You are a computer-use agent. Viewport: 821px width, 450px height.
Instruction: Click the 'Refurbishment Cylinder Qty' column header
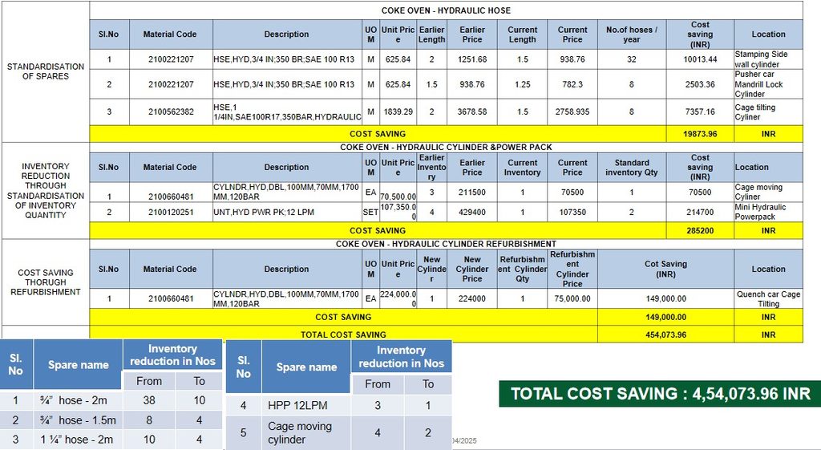pos(523,269)
